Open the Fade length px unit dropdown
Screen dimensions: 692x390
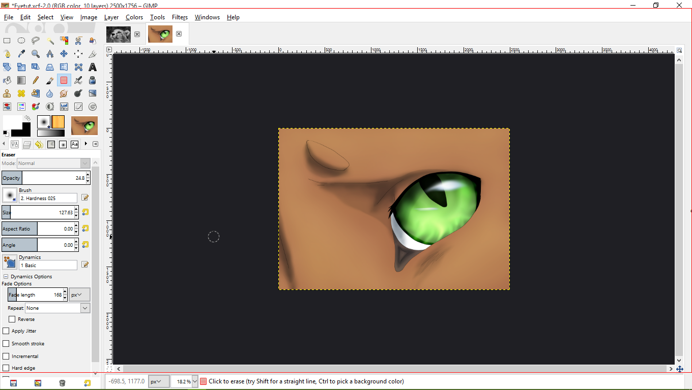click(80, 295)
